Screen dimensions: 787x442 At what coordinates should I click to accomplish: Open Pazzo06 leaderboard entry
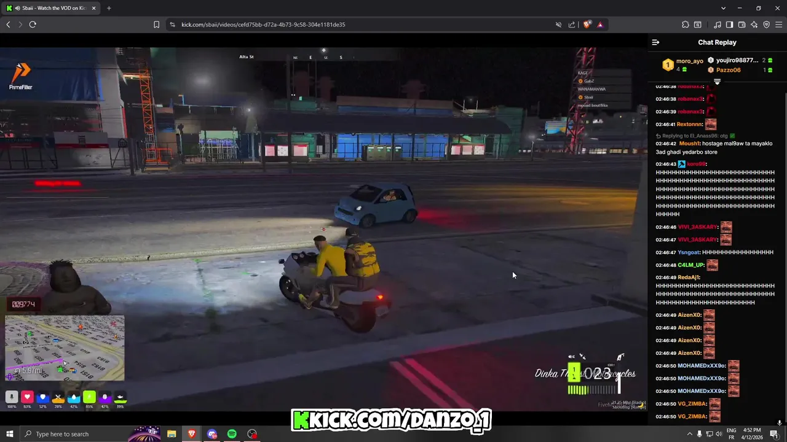tap(740, 70)
